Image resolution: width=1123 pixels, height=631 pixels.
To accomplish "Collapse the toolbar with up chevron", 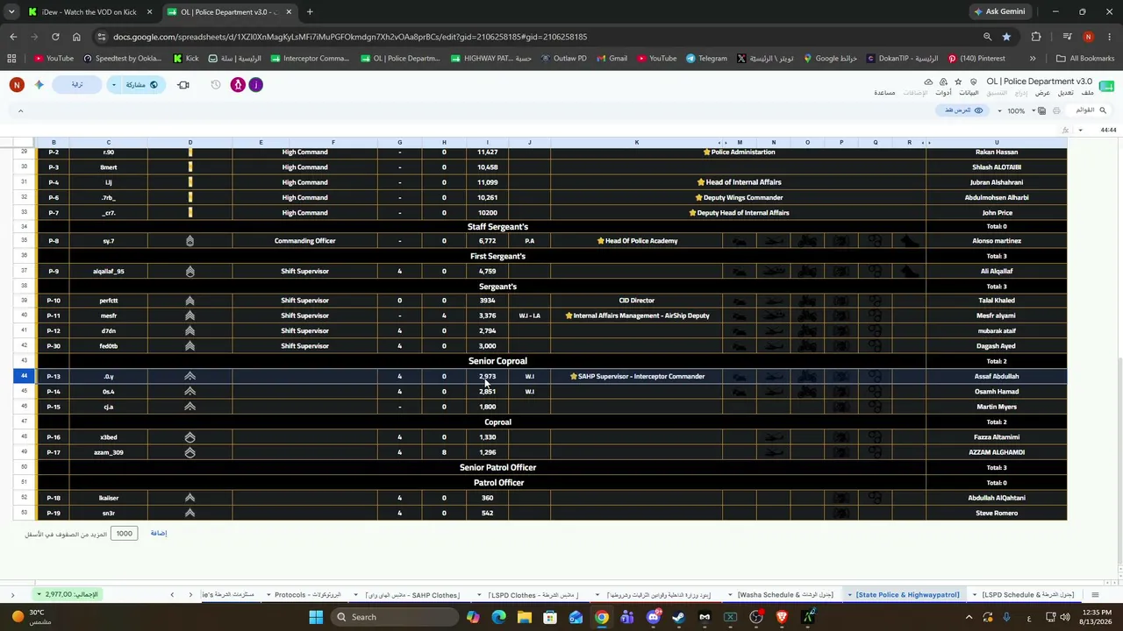I will (20, 110).
